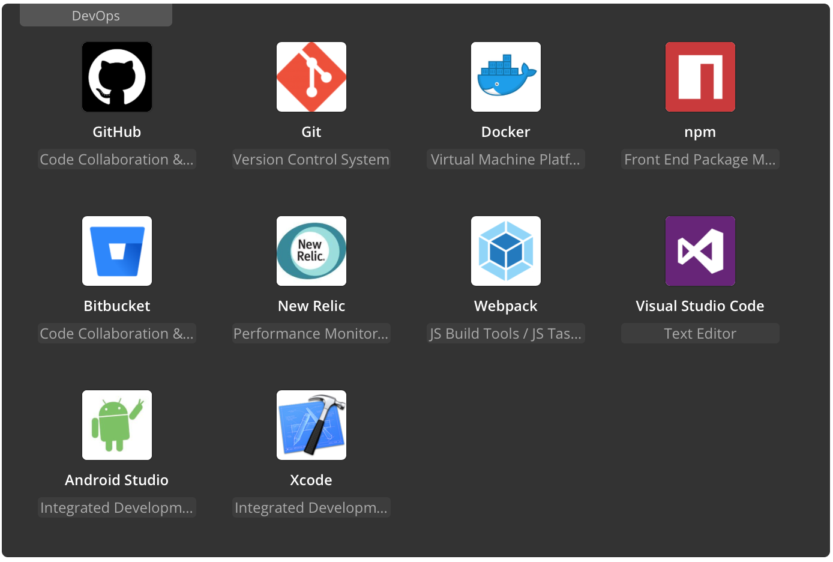Select GitHub's Code Collaboration tag
833x562 pixels.
(117, 159)
